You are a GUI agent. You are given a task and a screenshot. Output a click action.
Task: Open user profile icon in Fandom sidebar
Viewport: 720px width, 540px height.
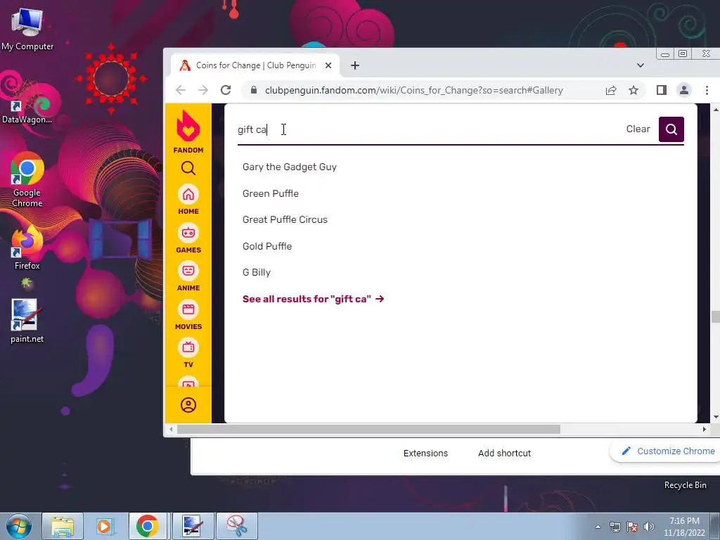pos(188,405)
